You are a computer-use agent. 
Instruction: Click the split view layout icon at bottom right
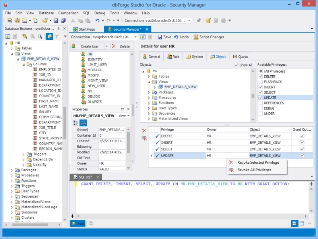click(295, 223)
